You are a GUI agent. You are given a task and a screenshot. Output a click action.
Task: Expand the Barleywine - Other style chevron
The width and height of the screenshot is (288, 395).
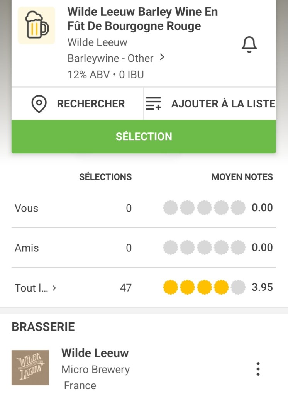click(162, 58)
